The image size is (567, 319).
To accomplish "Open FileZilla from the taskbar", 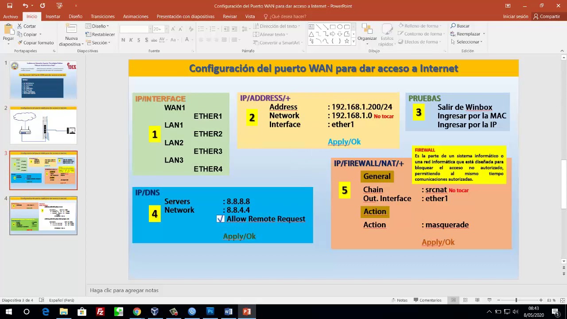I will point(100,312).
